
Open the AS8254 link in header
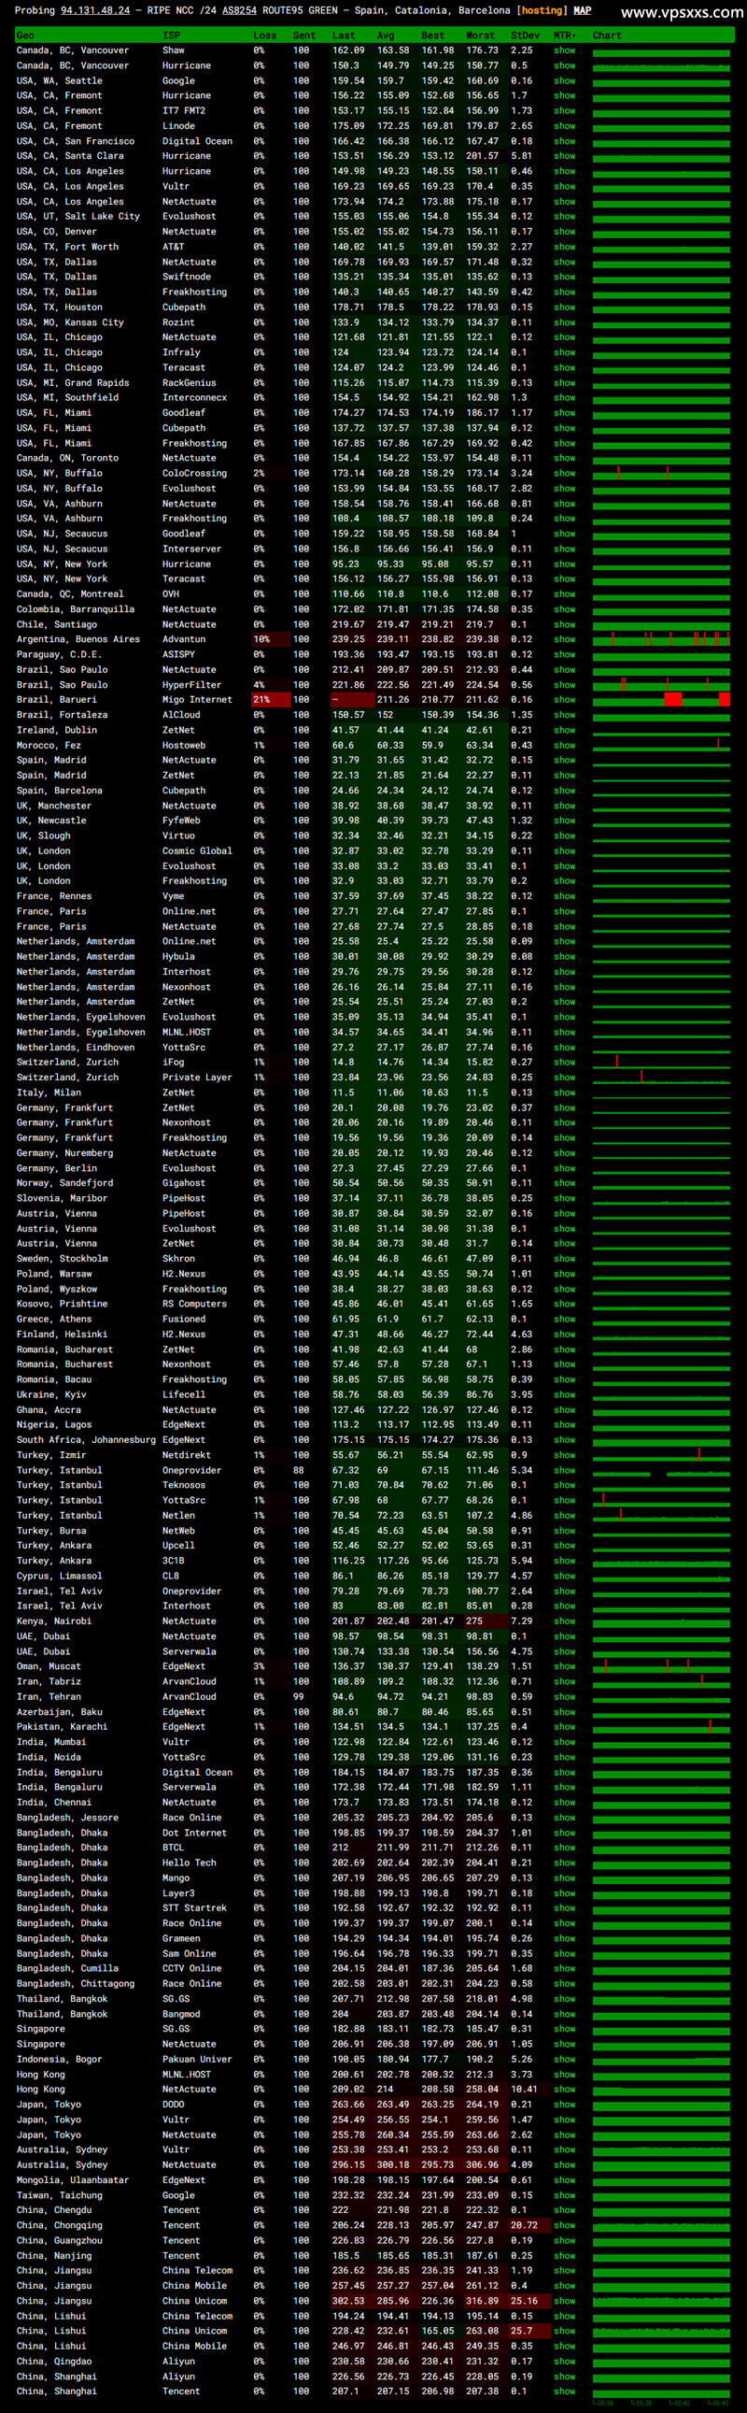tap(239, 10)
